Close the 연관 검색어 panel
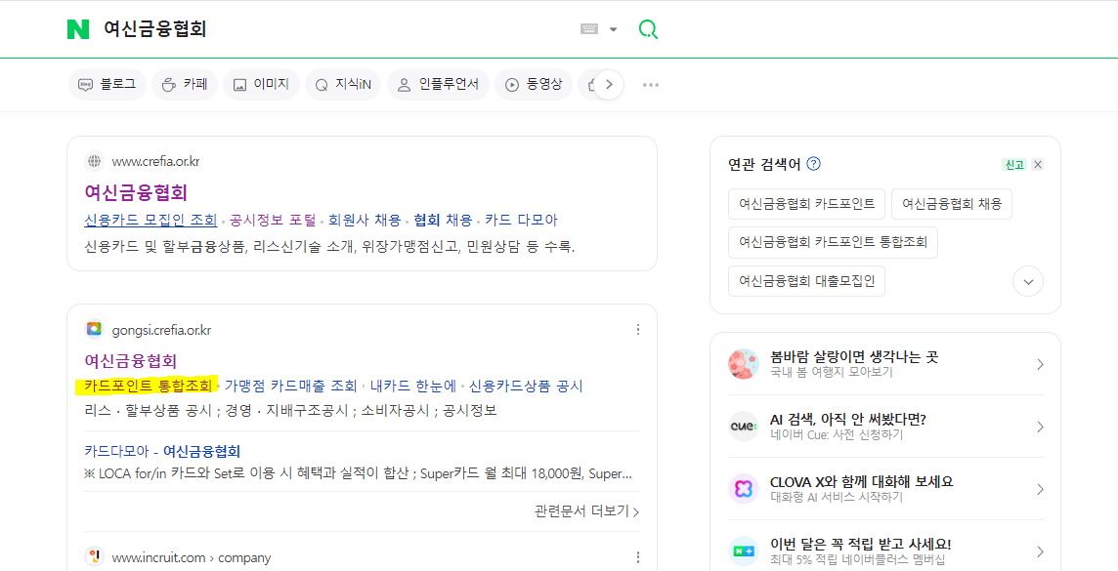 [x=1038, y=164]
